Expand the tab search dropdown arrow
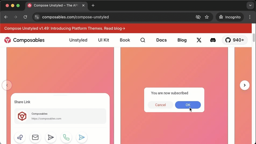This screenshot has width=256, height=144. coord(250,5)
